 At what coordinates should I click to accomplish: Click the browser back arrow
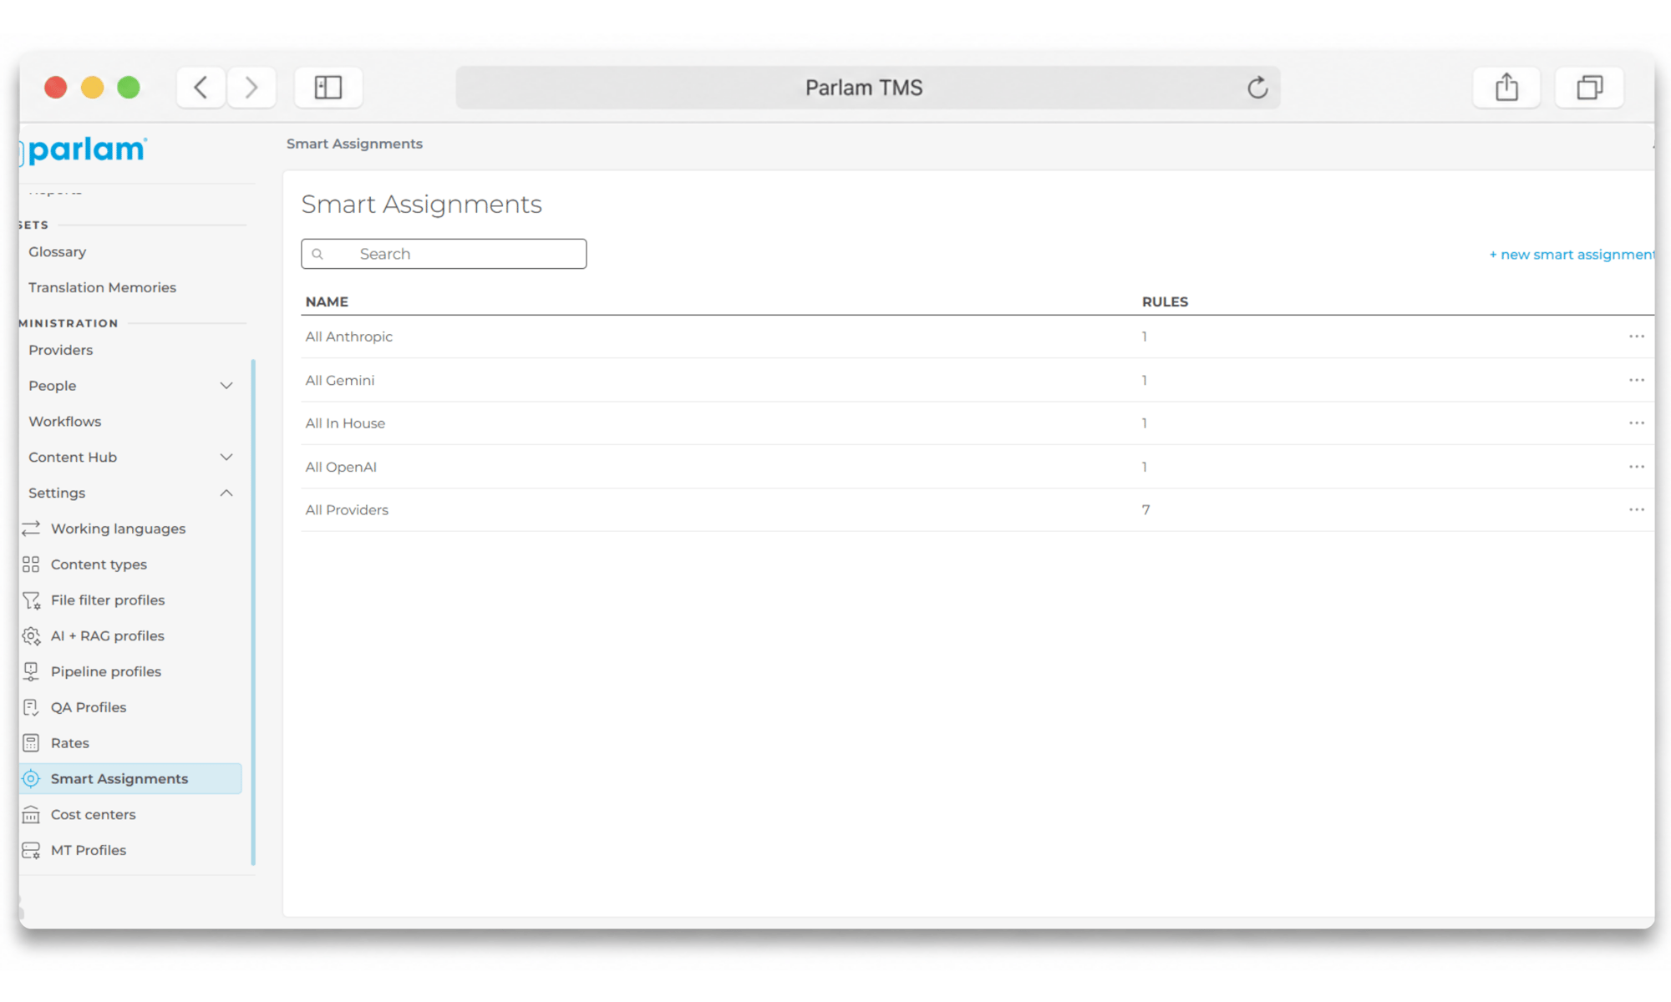[x=201, y=87]
